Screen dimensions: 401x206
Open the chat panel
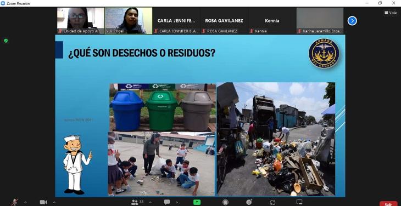(167, 202)
